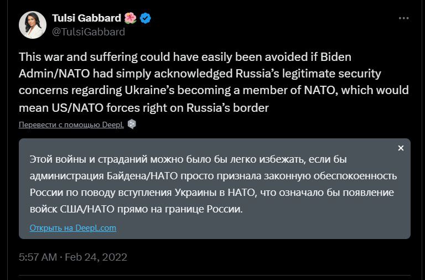Open the @TulsiGabbard handle link
The image size is (425, 280).
pos(89,32)
